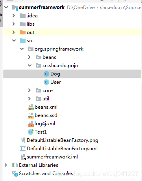This screenshot has width=142, height=181.
Task: Select the org.springframework package label
Action: click(x=59, y=49)
